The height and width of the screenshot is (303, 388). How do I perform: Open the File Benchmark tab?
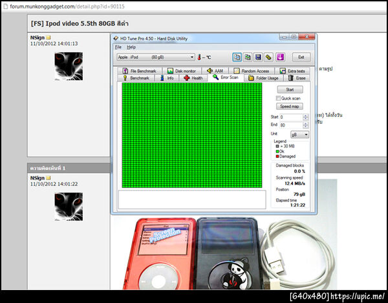(140, 71)
